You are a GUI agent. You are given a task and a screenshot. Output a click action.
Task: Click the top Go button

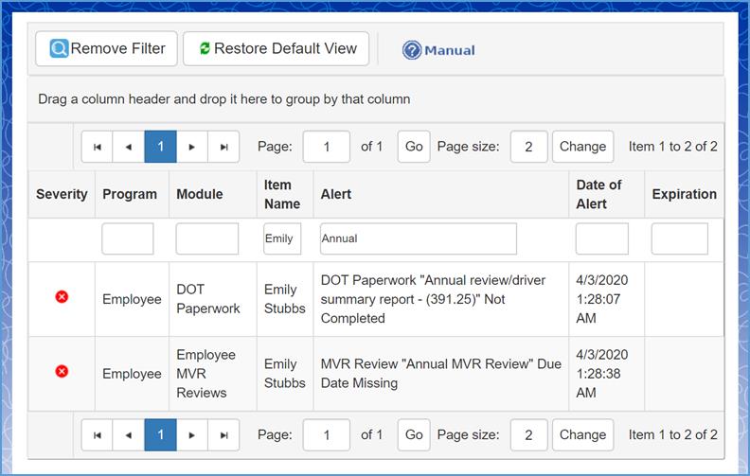(414, 147)
